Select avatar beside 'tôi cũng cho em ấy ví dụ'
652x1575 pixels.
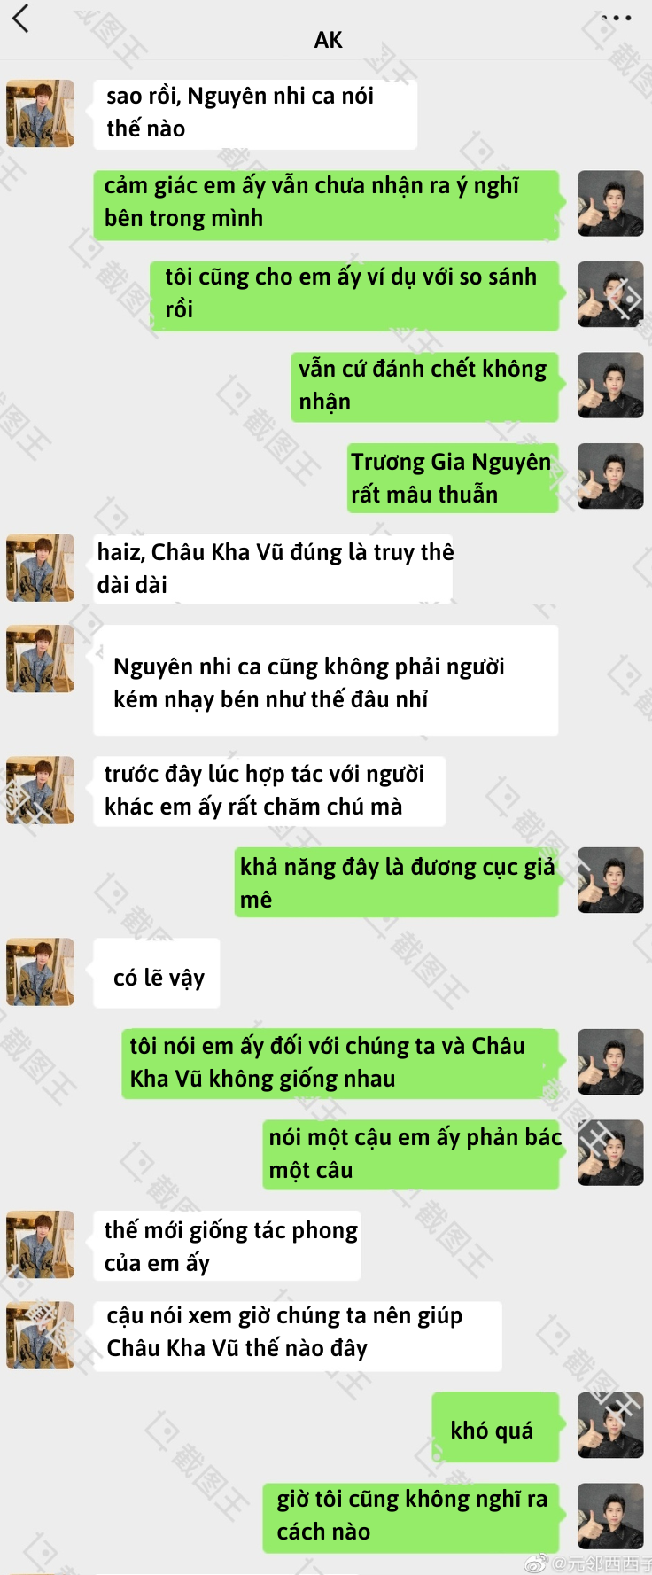tap(610, 294)
